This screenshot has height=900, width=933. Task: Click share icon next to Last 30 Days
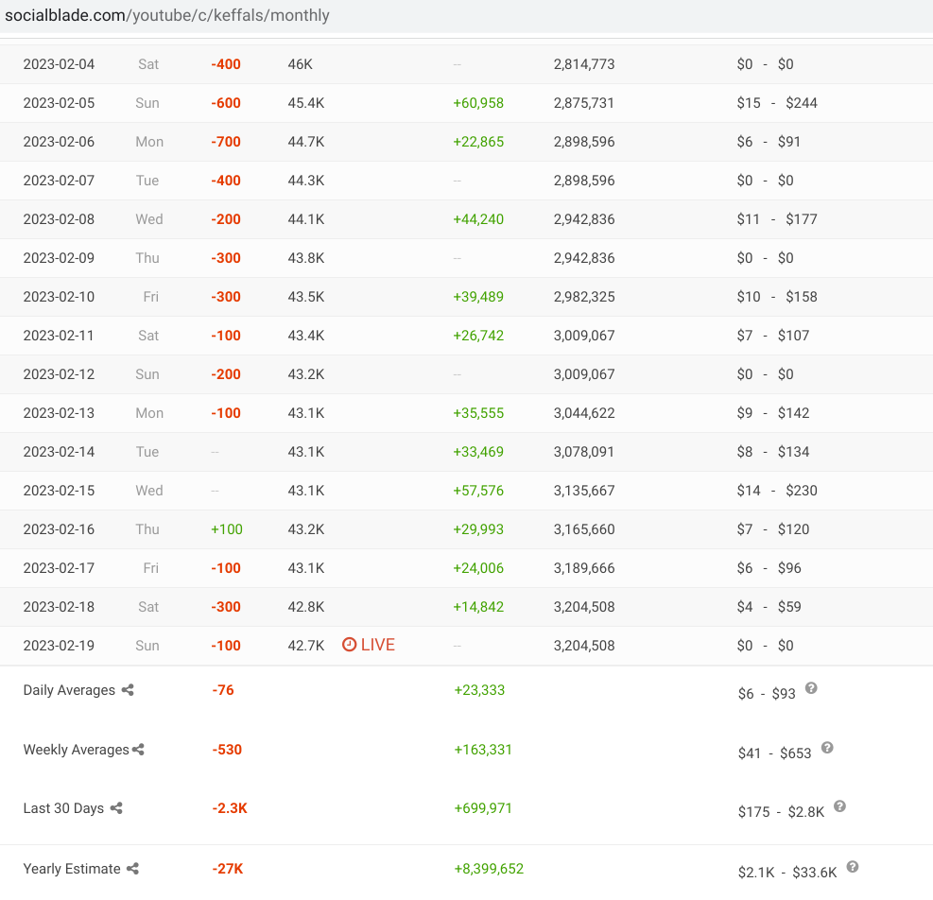pos(116,807)
